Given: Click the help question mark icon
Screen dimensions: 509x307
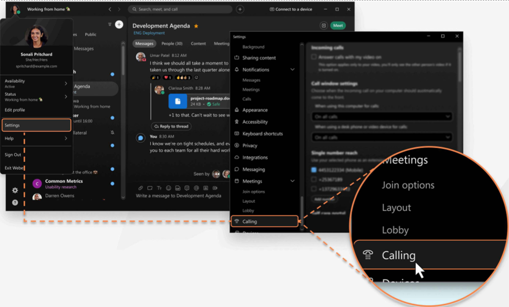Looking at the screenshot, I should coord(15,203).
